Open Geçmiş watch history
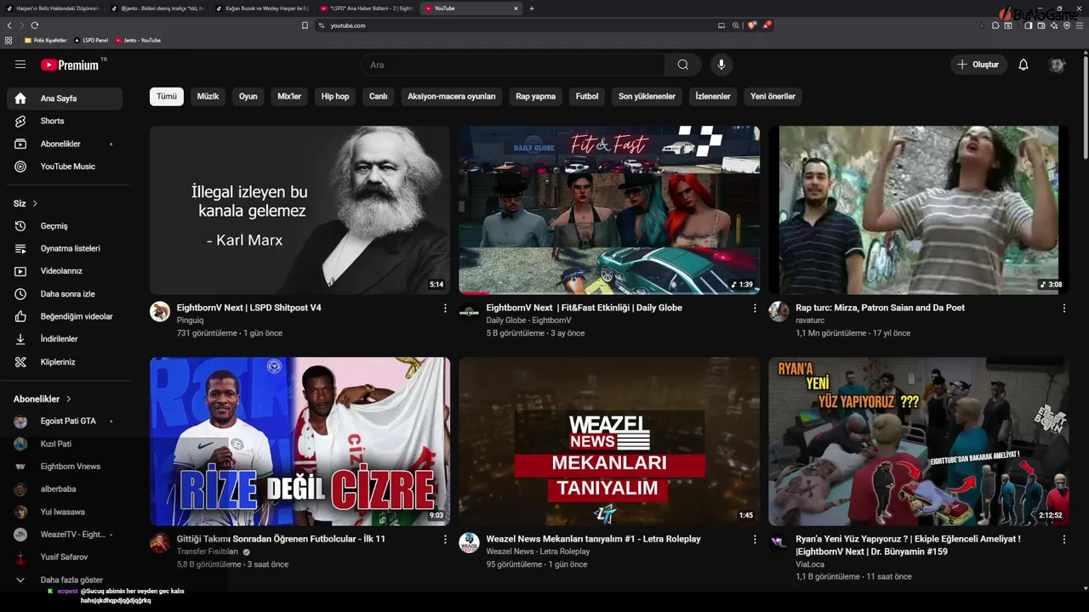The height and width of the screenshot is (612, 1089). [x=65, y=226]
